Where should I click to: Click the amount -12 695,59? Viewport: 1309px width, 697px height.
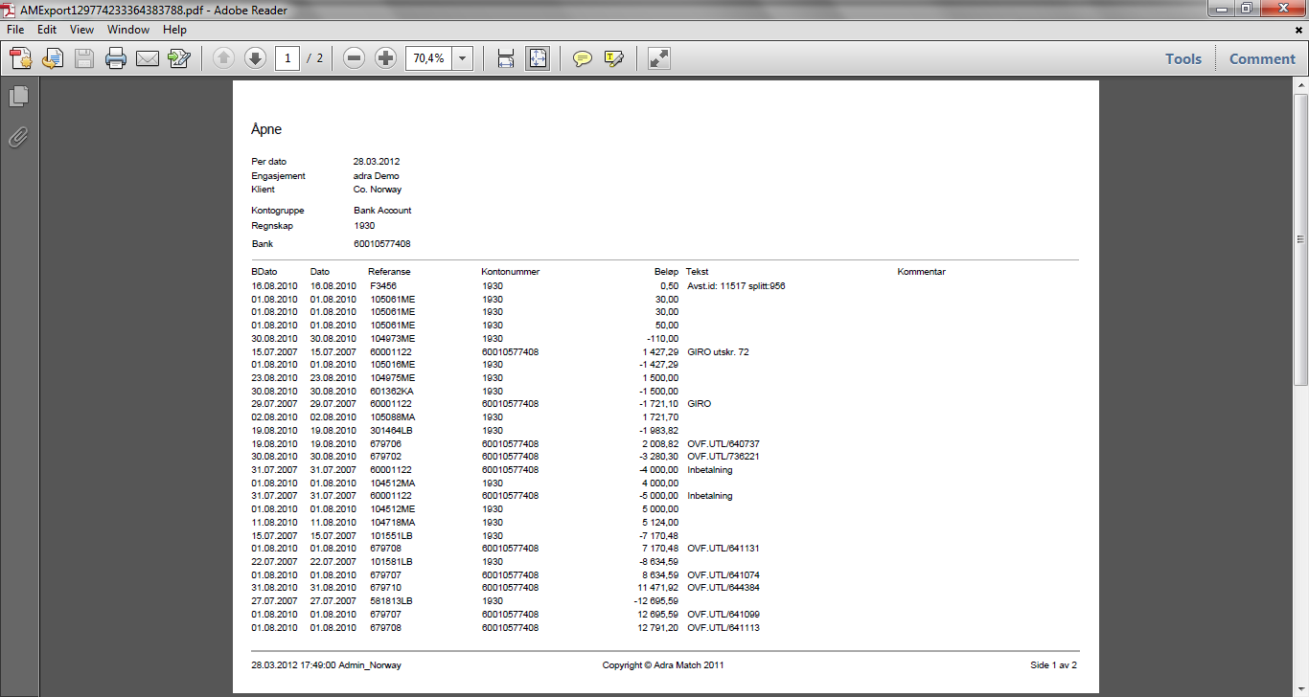point(656,600)
